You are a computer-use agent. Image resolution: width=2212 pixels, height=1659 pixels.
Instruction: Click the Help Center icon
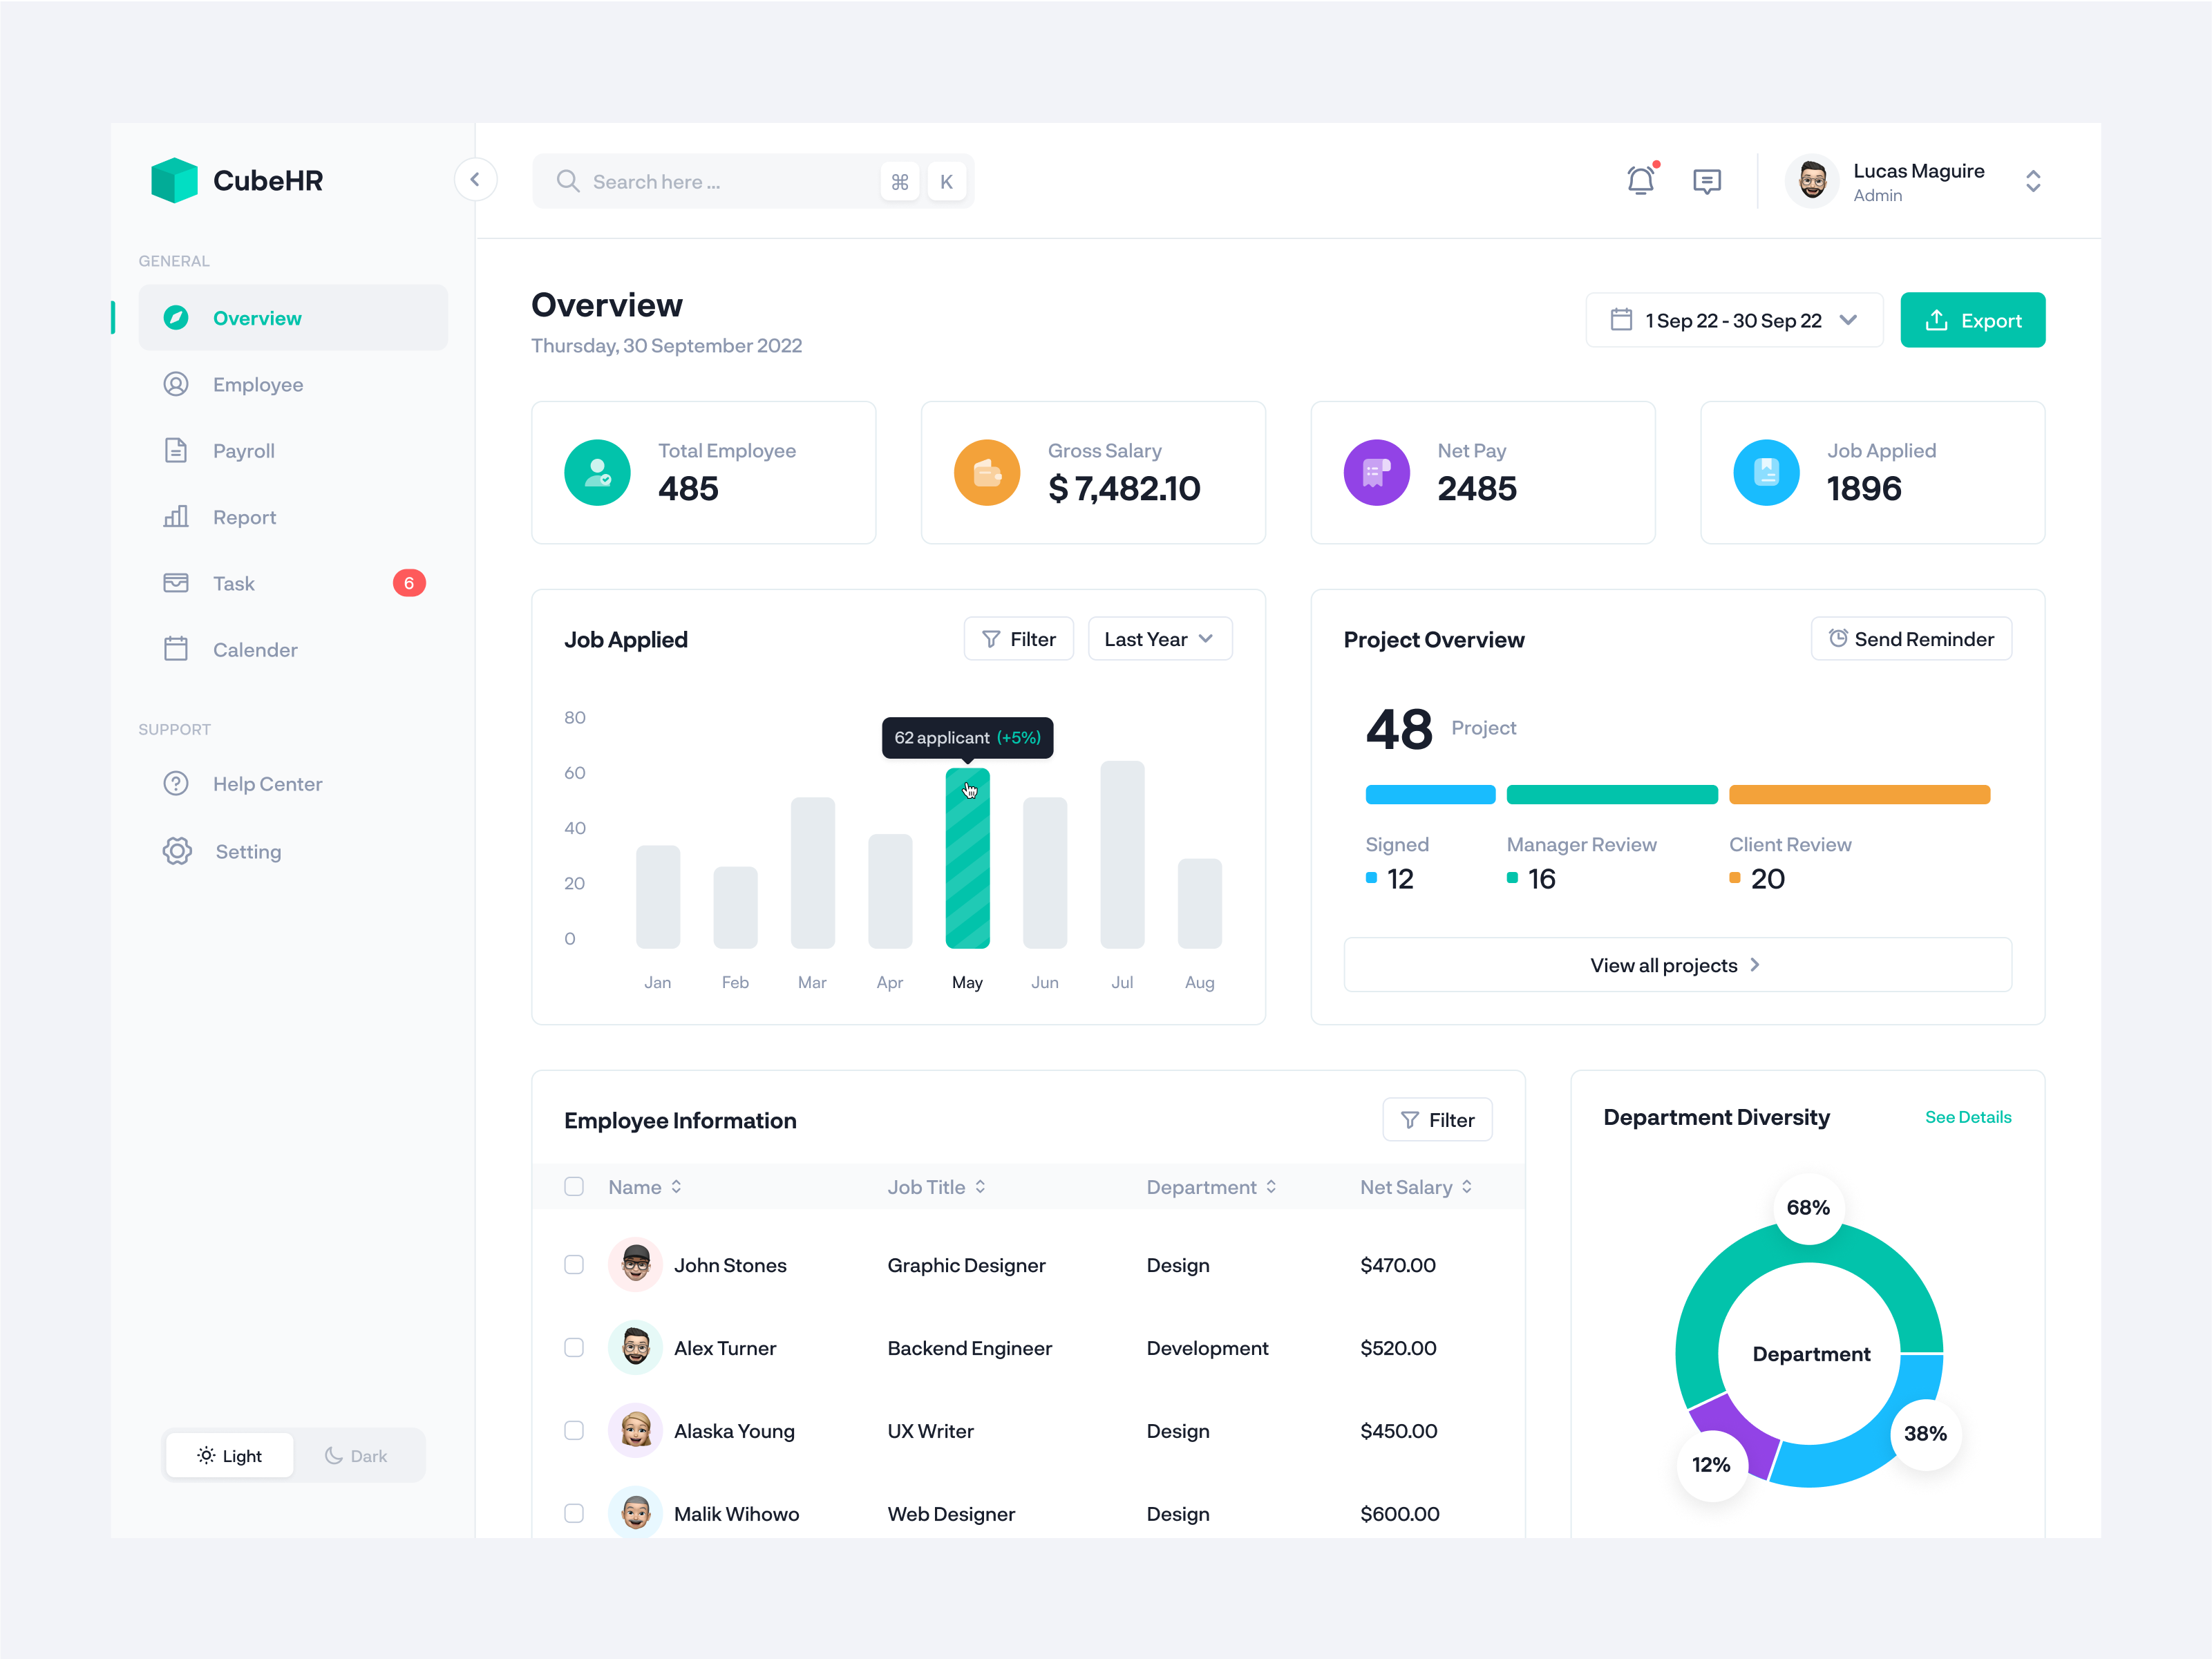pos(176,783)
